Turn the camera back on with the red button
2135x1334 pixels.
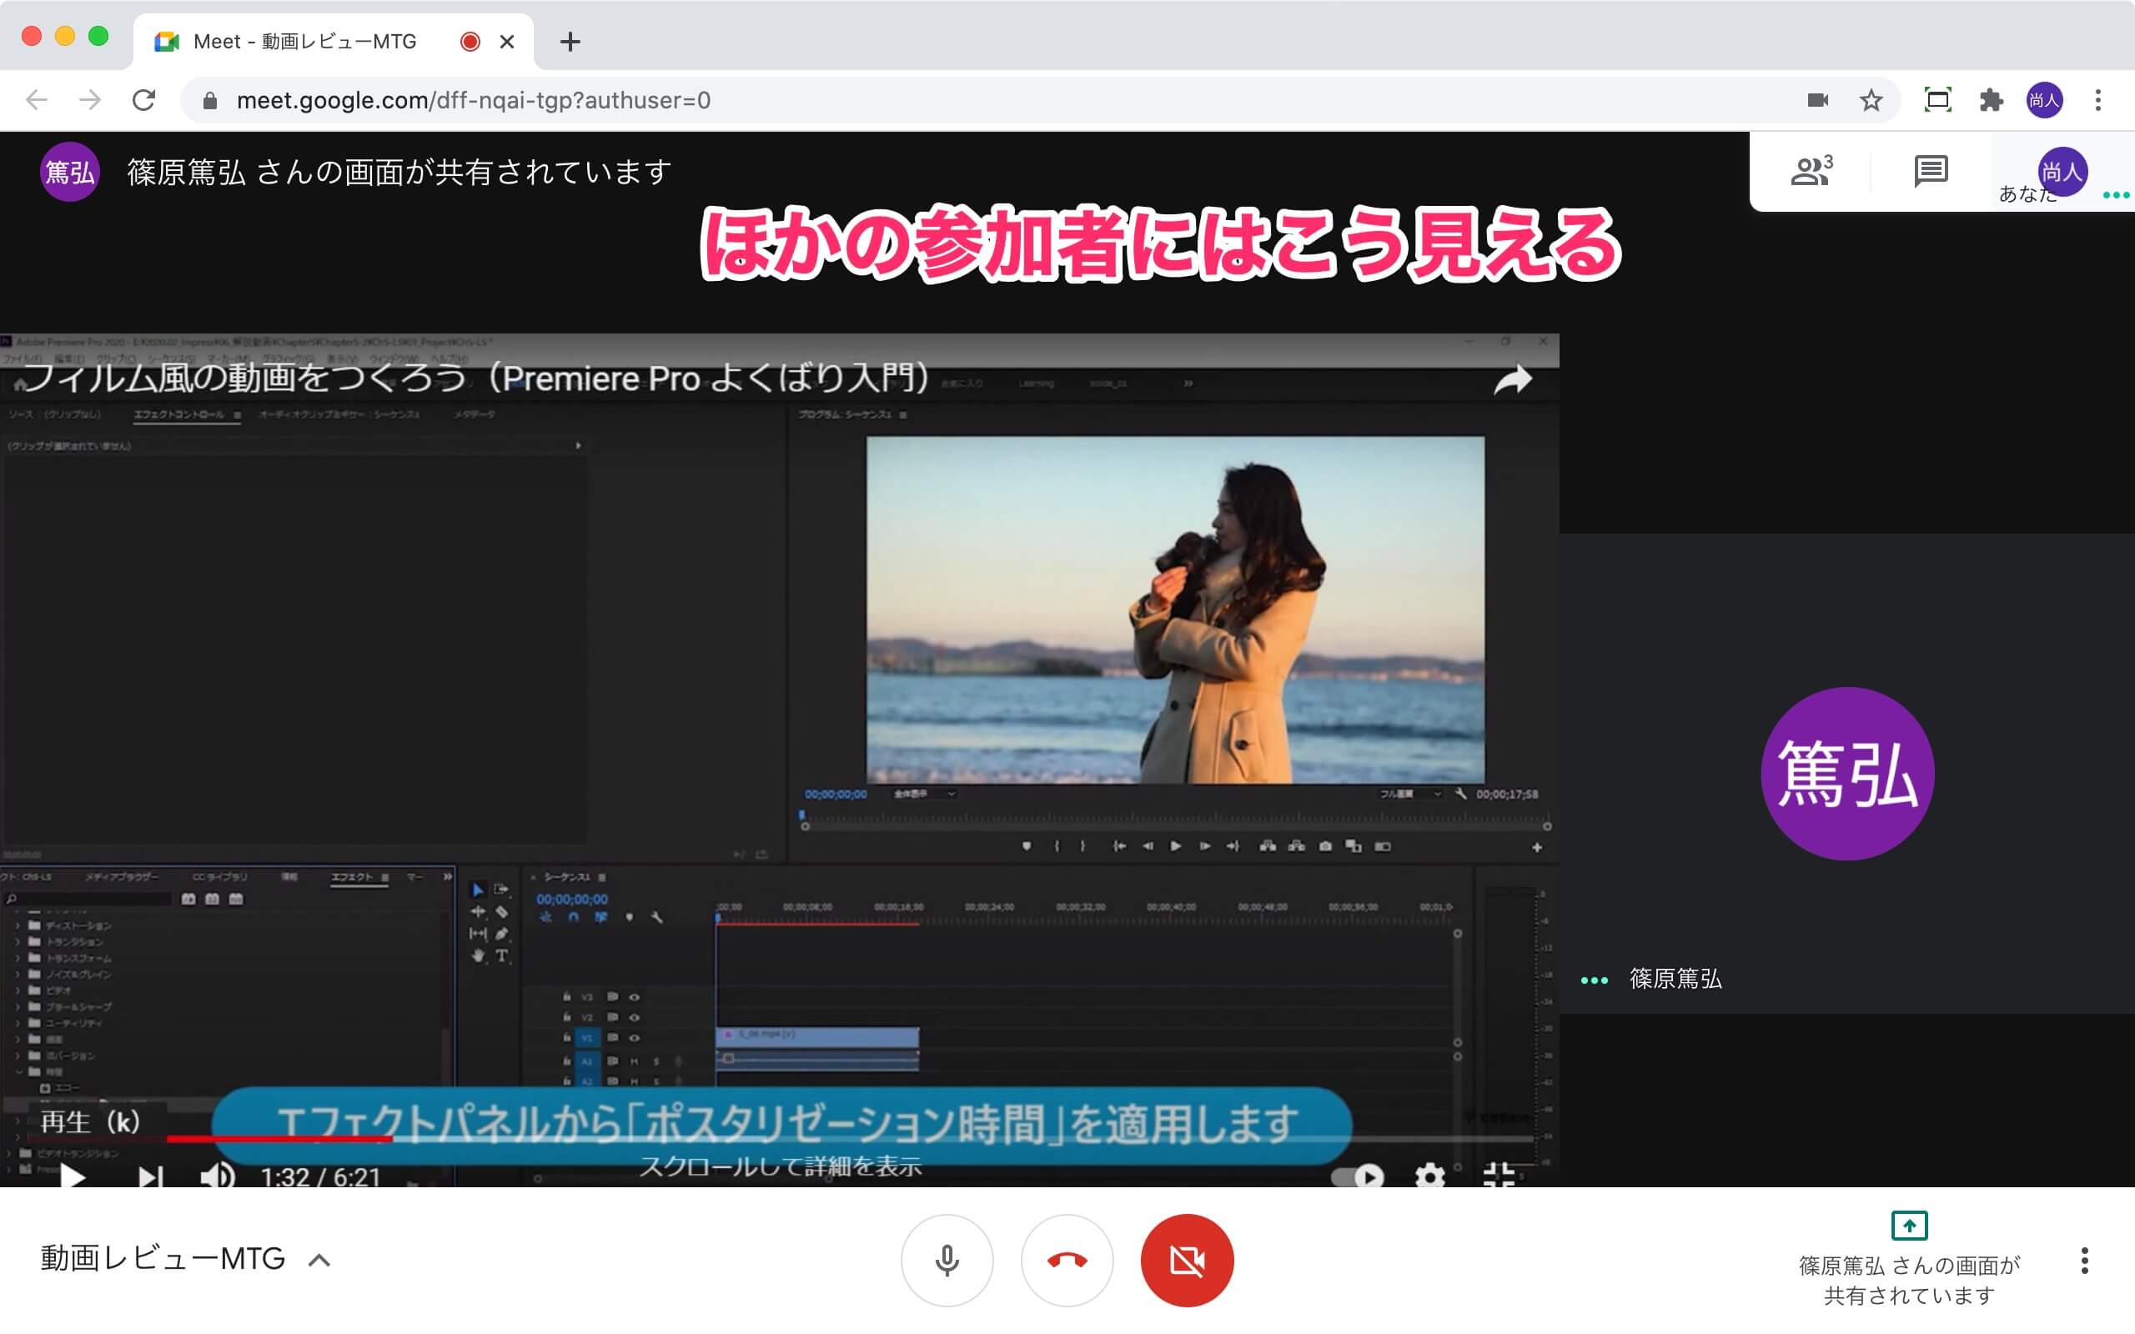(x=1187, y=1260)
